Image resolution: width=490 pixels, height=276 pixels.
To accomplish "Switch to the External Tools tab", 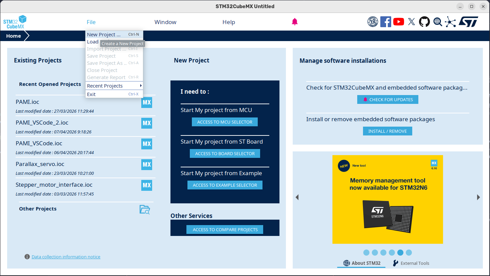I will click(x=411, y=263).
